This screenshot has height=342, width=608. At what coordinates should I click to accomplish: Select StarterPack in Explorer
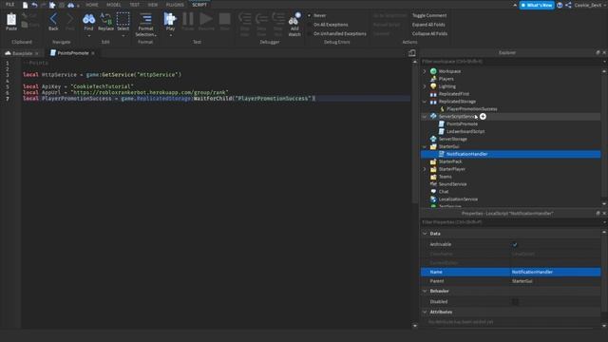(x=449, y=161)
